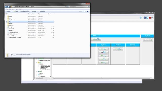Image resolution: width=162 pixels, height=91 pixels.
Task: Collapse the IWDG tree node
Action: tap(37, 75)
